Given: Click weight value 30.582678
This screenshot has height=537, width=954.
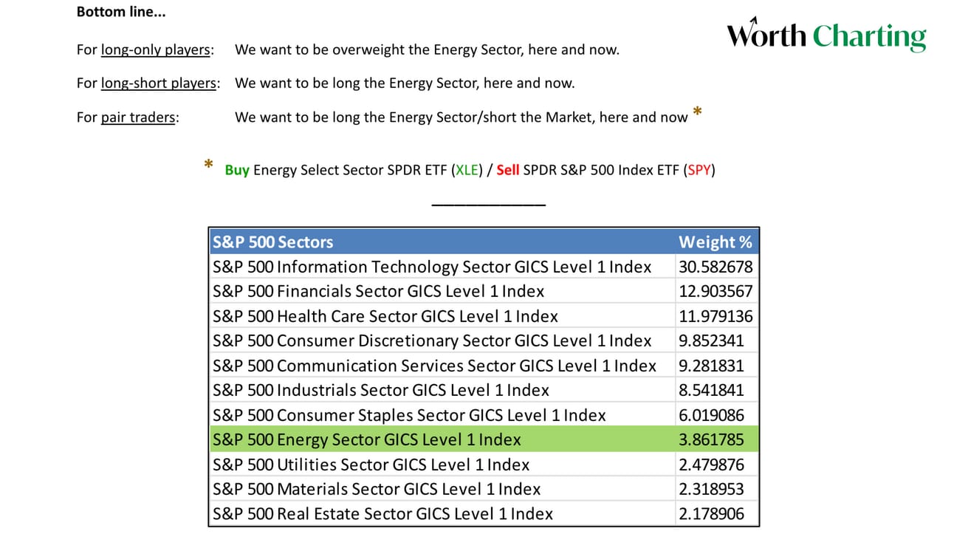Looking at the screenshot, I should click(x=715, y=267).
